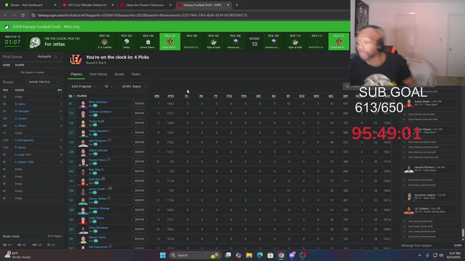Open the All NFL Teams dropdown
This screenshot has width=465, height=261.
point(133,86)
